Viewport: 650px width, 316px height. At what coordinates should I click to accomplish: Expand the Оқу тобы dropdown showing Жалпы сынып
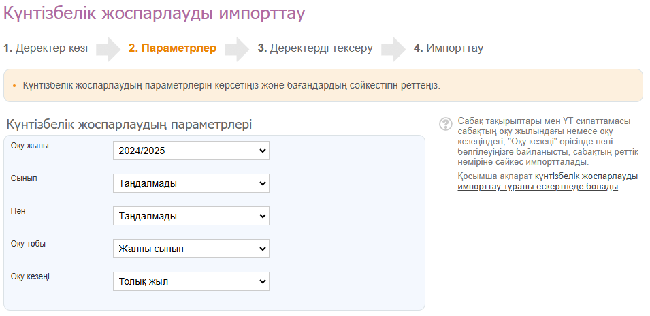191,249
